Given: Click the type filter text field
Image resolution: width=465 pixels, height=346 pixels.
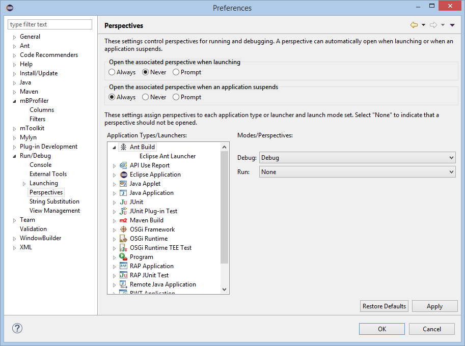Looking at the screenshot, I should (50, 24).
